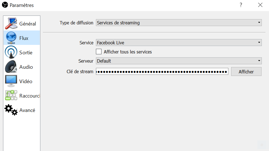This screenshot has width=269, height=151.
Task: Open Raccourcis settings via keyboard icon
Action: click(x=11, y=96)
